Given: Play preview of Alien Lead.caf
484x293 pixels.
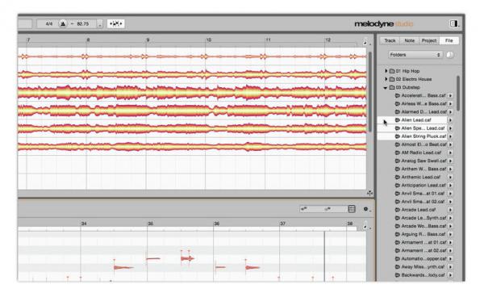Looking at the screenshot, I should 450,120.
